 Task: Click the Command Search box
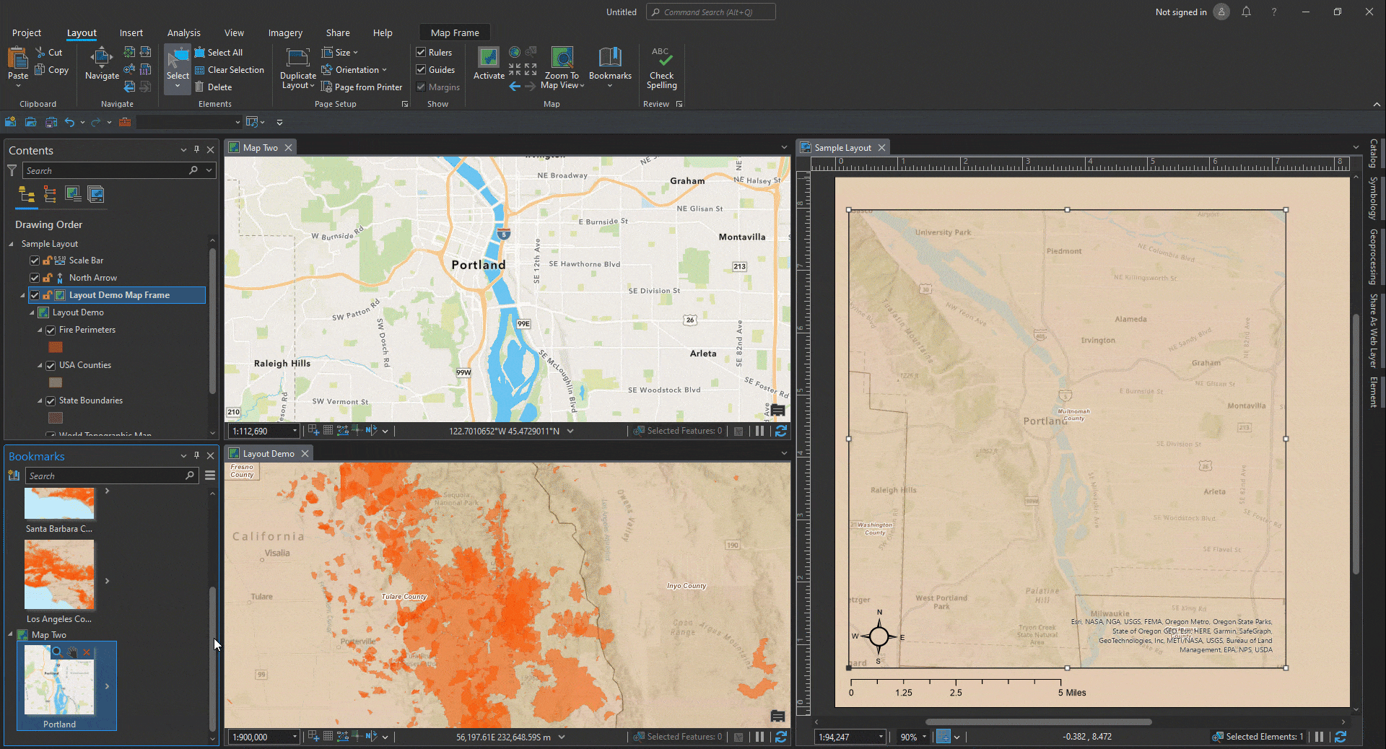[x=711, y=12]
